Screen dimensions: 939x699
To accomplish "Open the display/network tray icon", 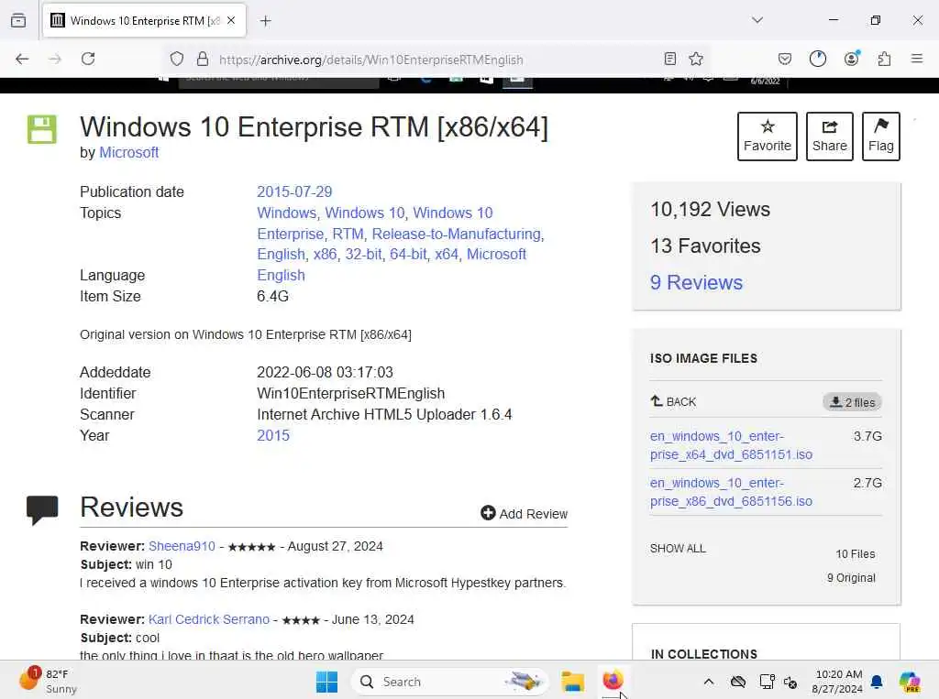I will click(768, 682).
